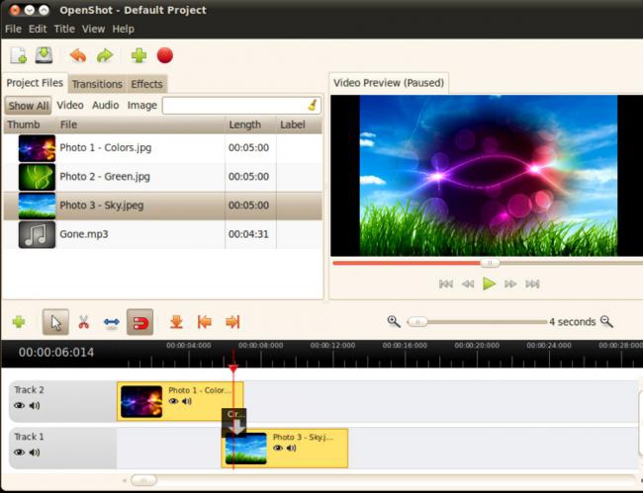Filter project files by Audio
Image resolution: width=643 pixels, height=493 pixels.
106,106
